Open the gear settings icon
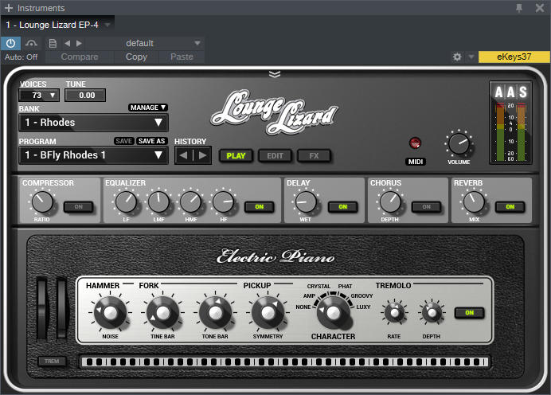Viewport: 551px width, 395px height. (x=457, y=57)
